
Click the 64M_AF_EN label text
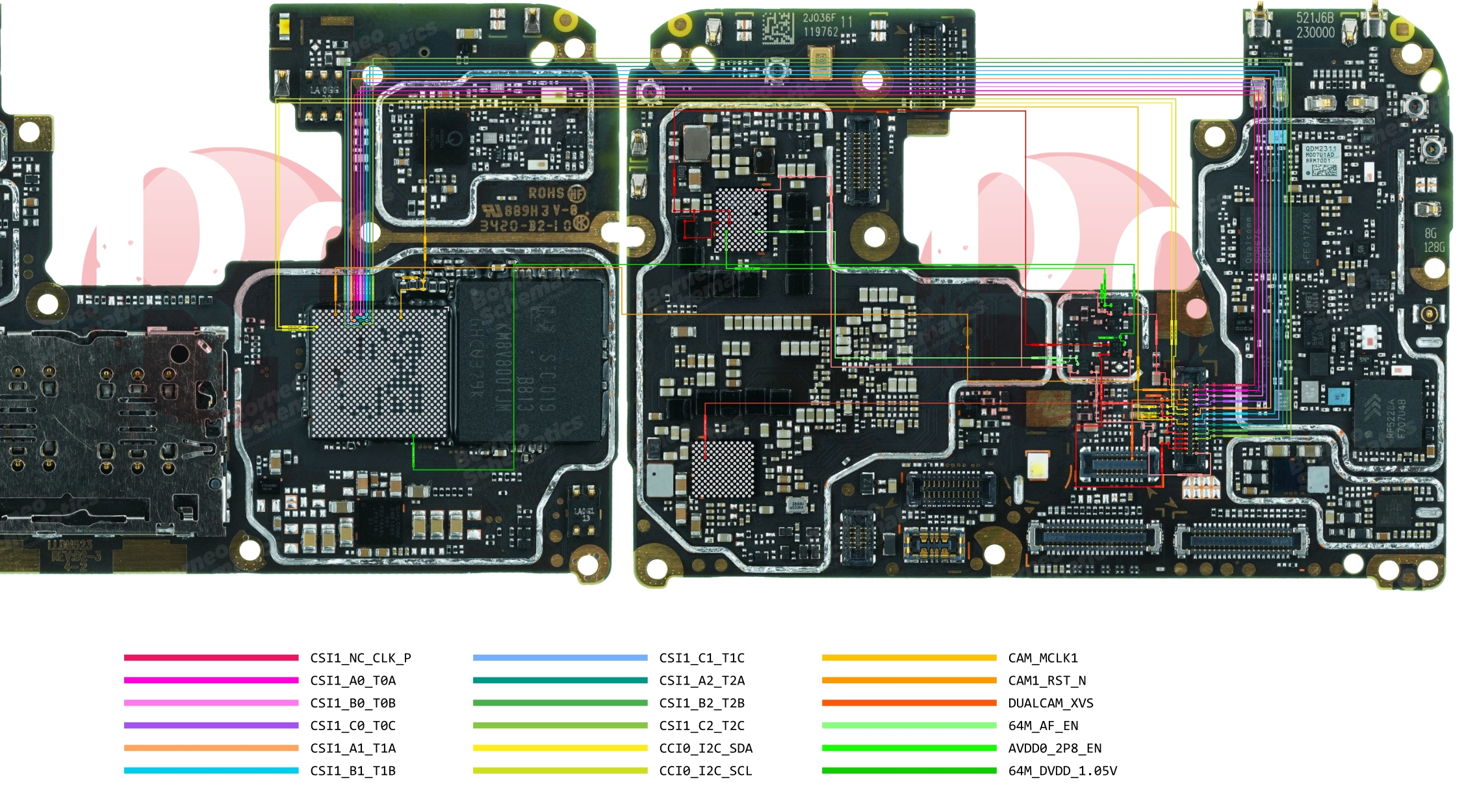1043,726
